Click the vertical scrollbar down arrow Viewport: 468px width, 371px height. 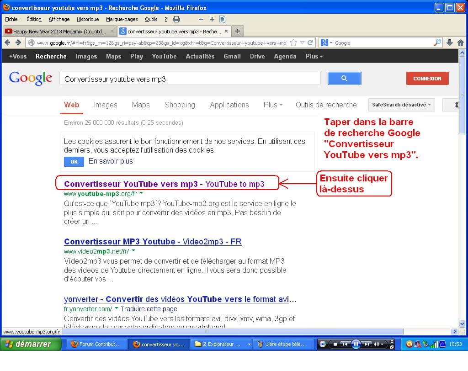[x=462, y=323]
